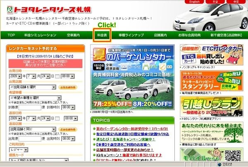Open return year dropdown

click(x=15, y=118)
